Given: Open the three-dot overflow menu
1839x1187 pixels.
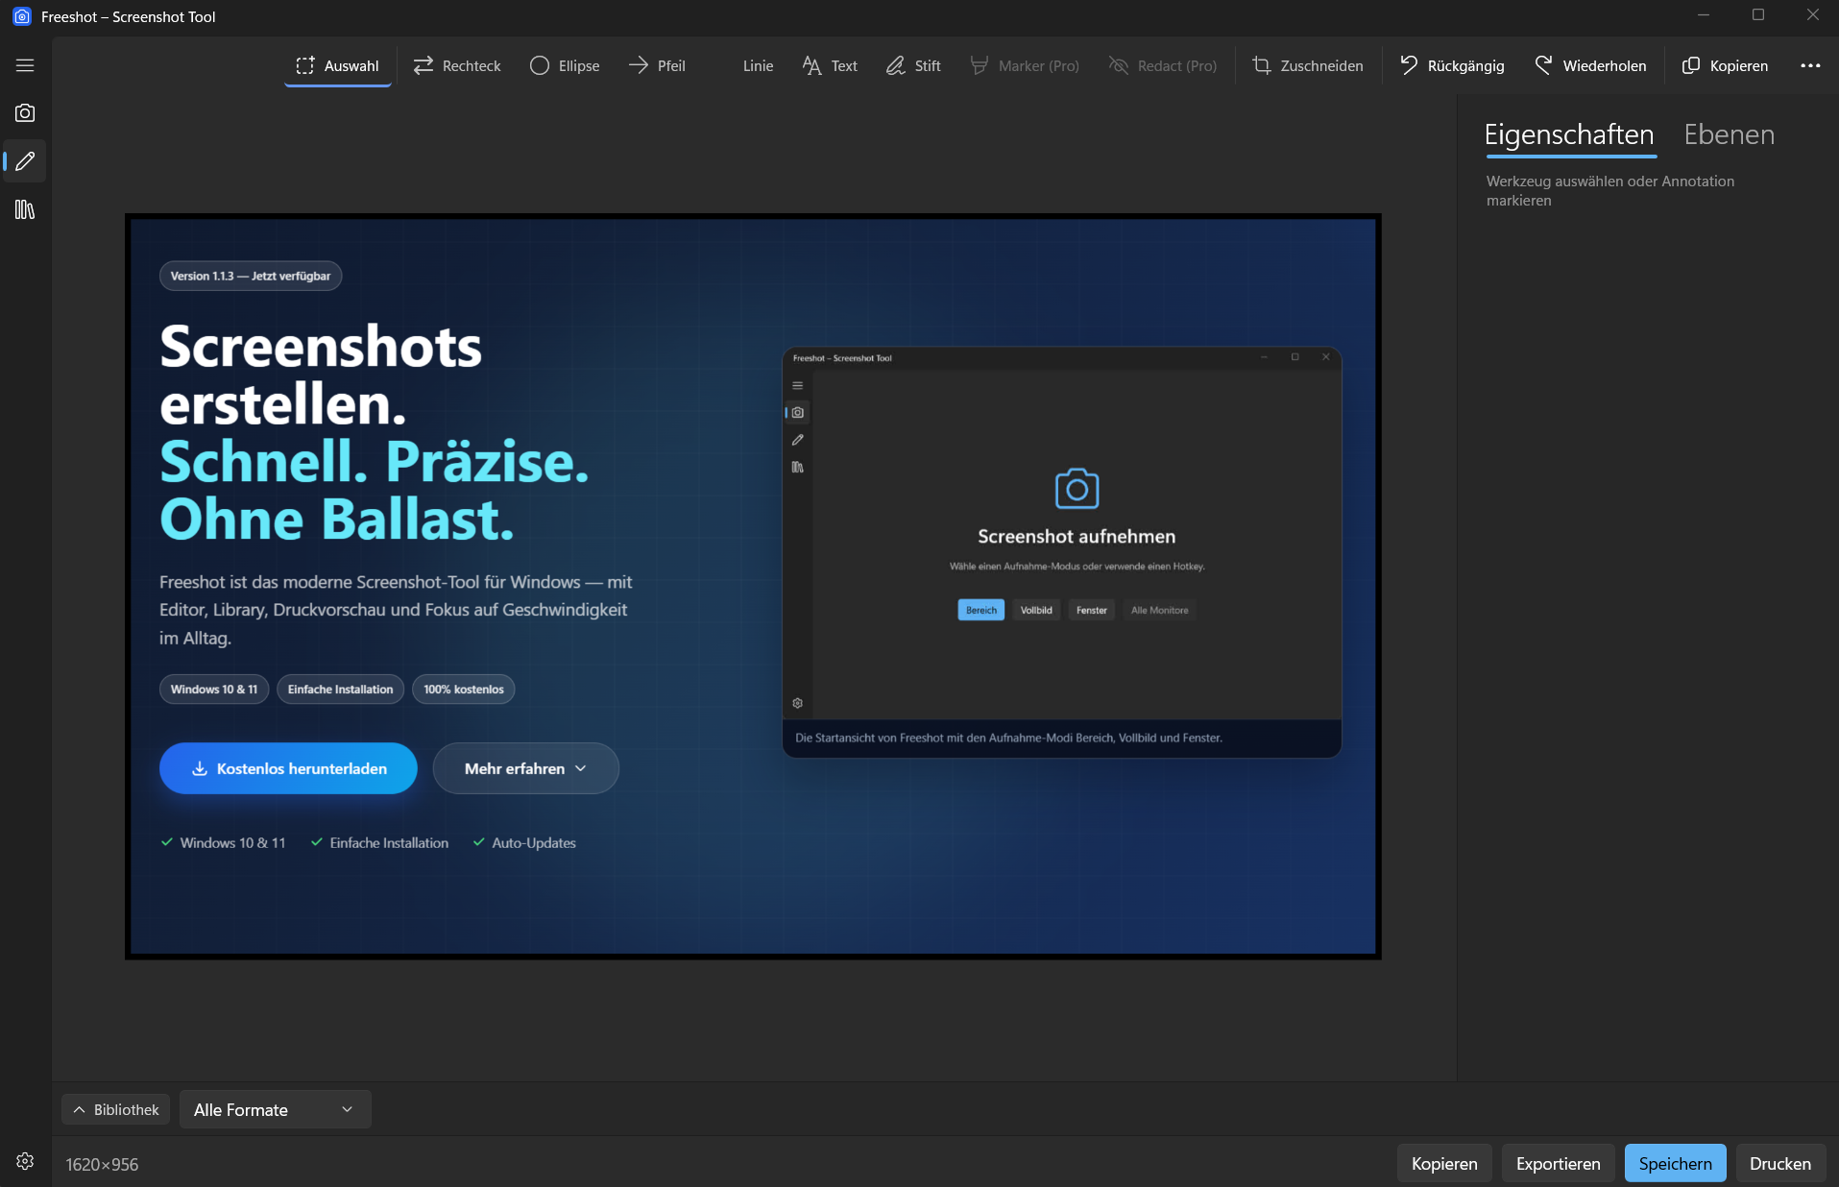Looking at the screenshot, I should coord(1810,65).
